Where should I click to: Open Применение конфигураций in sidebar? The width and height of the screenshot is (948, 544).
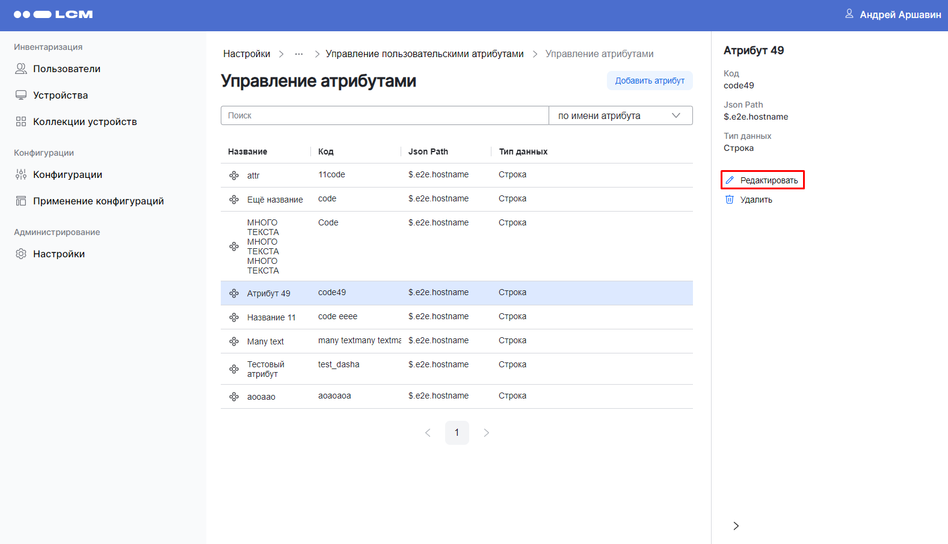(98, 201)
